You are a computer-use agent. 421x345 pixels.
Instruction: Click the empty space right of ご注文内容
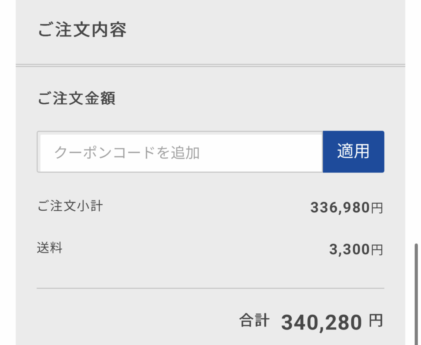(263, 30)
